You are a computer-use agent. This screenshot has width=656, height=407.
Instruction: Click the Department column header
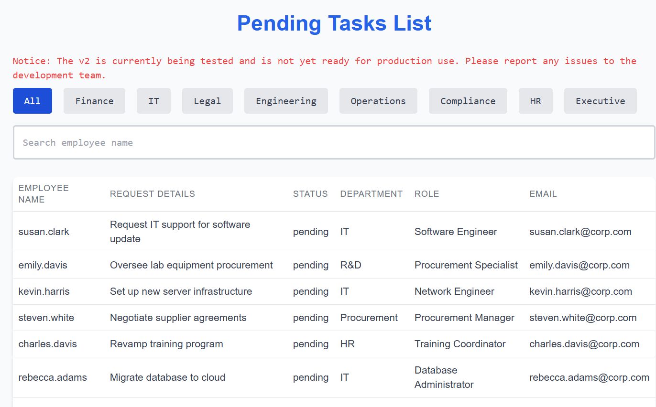click(x=371, y=193)
